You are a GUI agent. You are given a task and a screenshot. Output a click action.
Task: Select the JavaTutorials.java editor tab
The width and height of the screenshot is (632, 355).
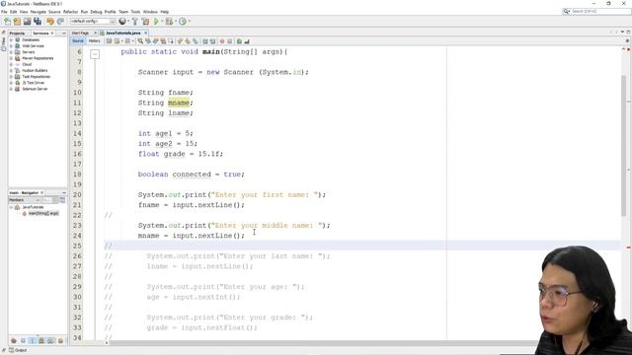(x=122, y=33)
